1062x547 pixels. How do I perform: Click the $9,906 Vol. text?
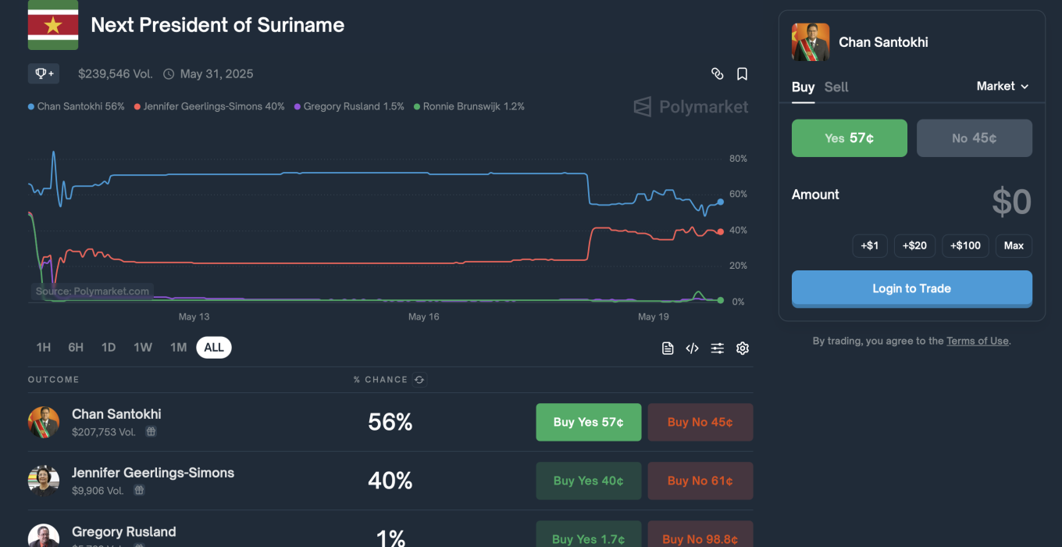[x=98, y=491]
